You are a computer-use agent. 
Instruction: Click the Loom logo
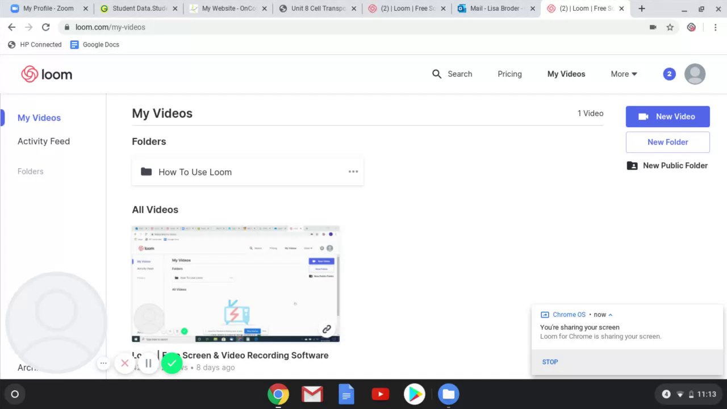[47, 74]
